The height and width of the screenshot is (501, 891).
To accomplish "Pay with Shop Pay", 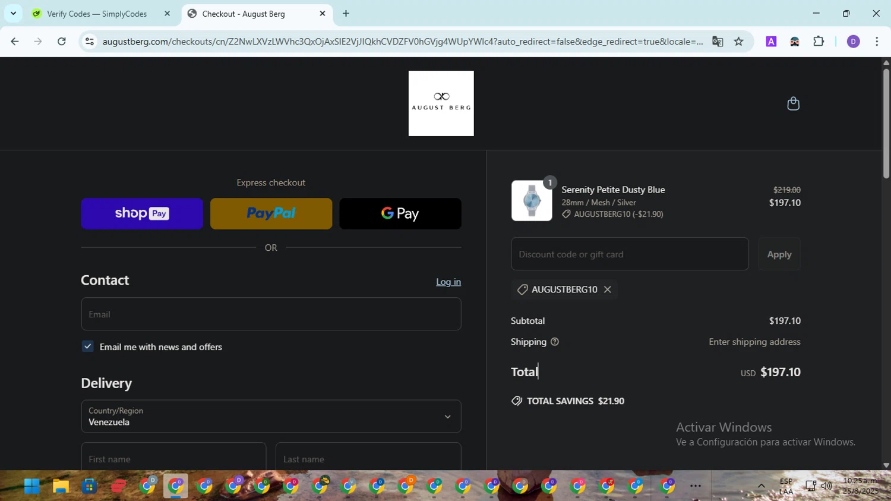I will (x=142, y=213).
